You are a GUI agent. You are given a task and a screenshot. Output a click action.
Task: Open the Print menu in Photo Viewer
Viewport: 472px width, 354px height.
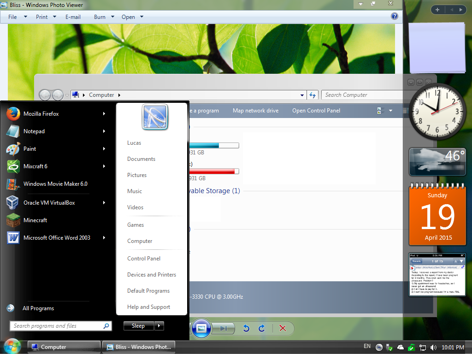[x=46, y=17]
